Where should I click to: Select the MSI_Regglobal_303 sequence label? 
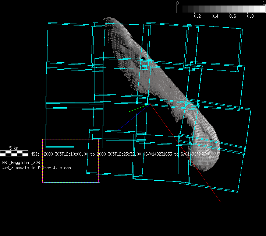[x=21, y=162]
